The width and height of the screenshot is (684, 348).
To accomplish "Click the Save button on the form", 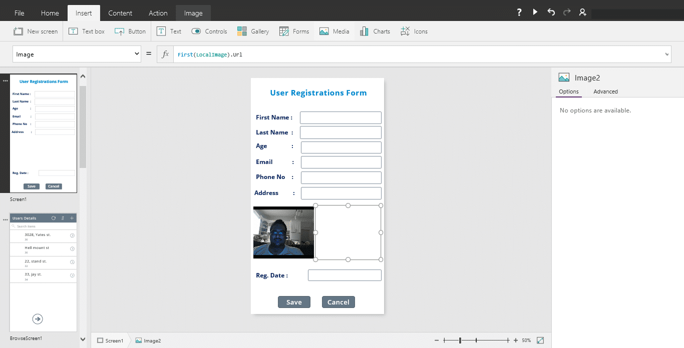I will 294,302.
